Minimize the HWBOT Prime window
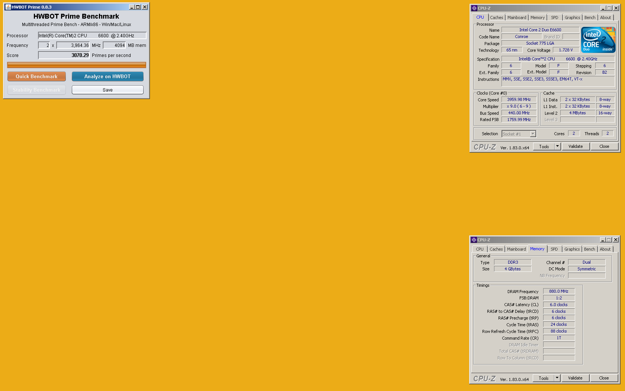The height and width of the screenshot is (391, 625). 132,7
